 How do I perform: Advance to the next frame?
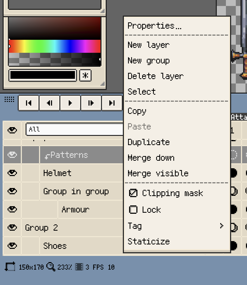(x=91, y=103)
